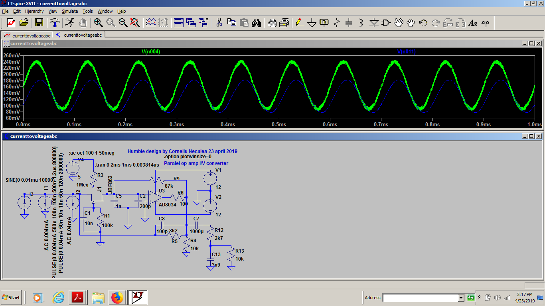The width and height of the screenshot is (545, 306).
Task: Focus the taskbar Address input field
Action: coord(421,298)
